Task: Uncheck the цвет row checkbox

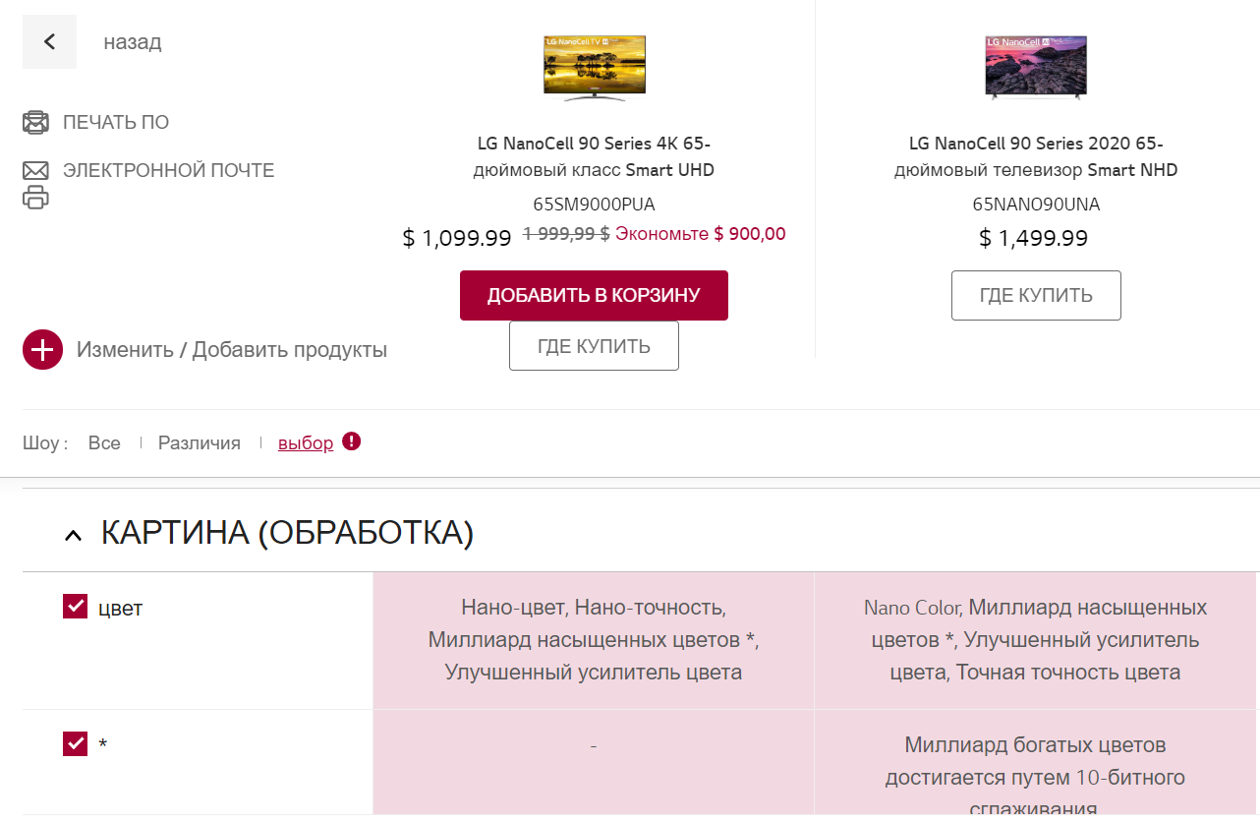Action: (x=75, y=607)
